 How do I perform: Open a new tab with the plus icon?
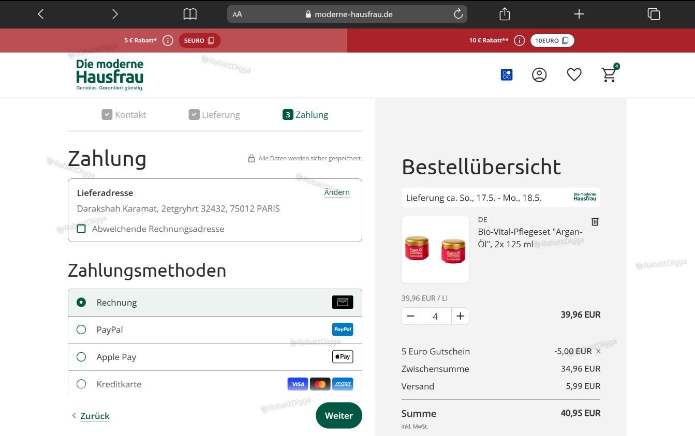[579, 14]
